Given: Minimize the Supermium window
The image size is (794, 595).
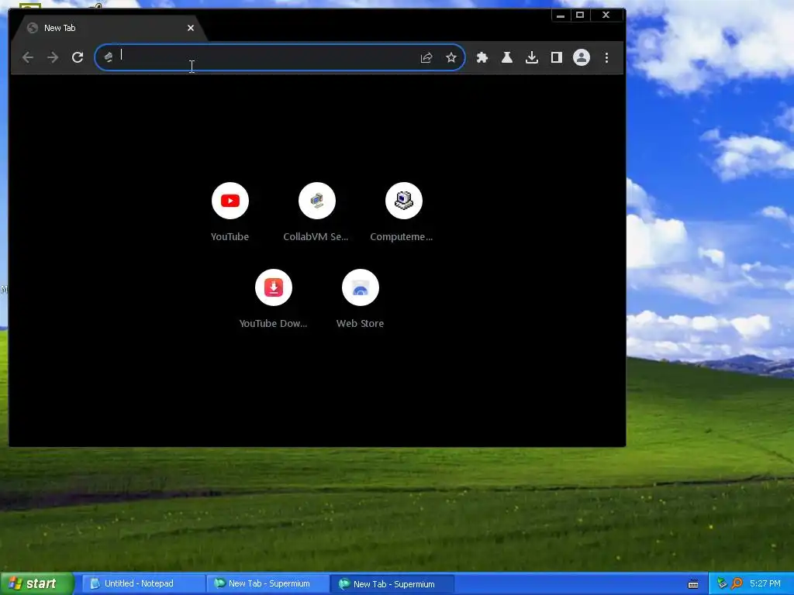Looking at the screenshot, I should click(x=560, y=15).
